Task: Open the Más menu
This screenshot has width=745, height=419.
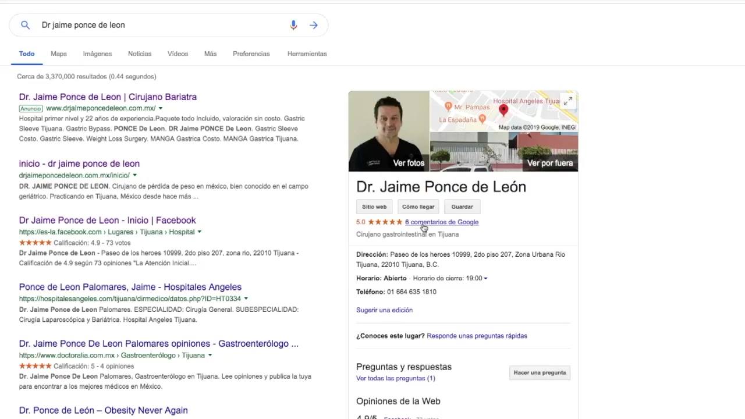Action: tap(210, 54)
